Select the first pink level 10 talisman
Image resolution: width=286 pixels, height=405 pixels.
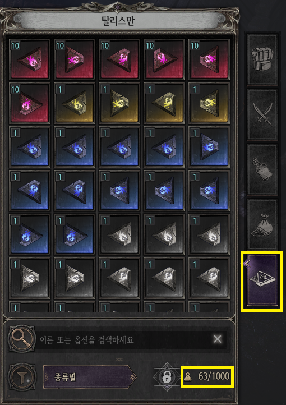29,59
